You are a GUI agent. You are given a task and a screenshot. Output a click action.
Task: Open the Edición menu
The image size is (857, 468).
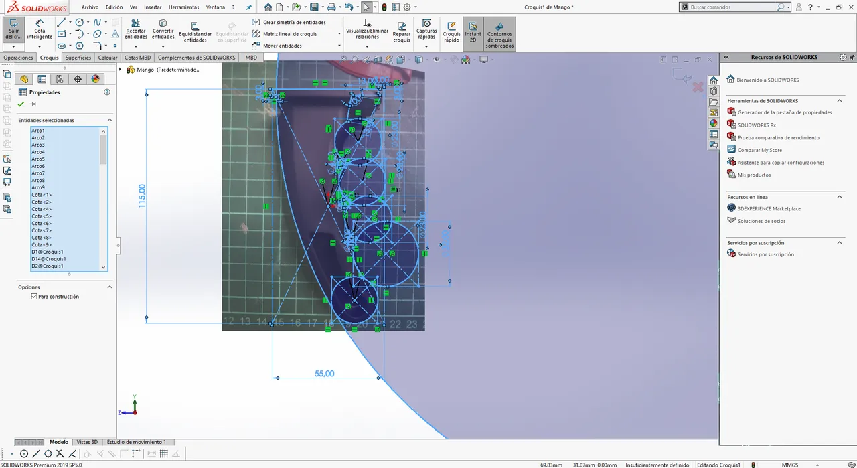[x=114, y=7]
